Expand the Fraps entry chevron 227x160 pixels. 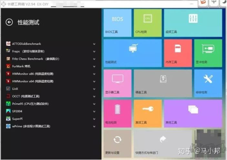[94, 52]
